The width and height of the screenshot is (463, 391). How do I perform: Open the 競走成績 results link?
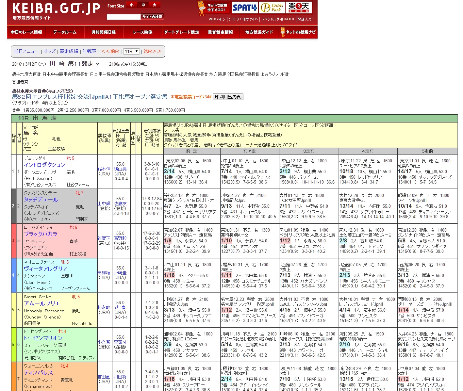(69, 51)
